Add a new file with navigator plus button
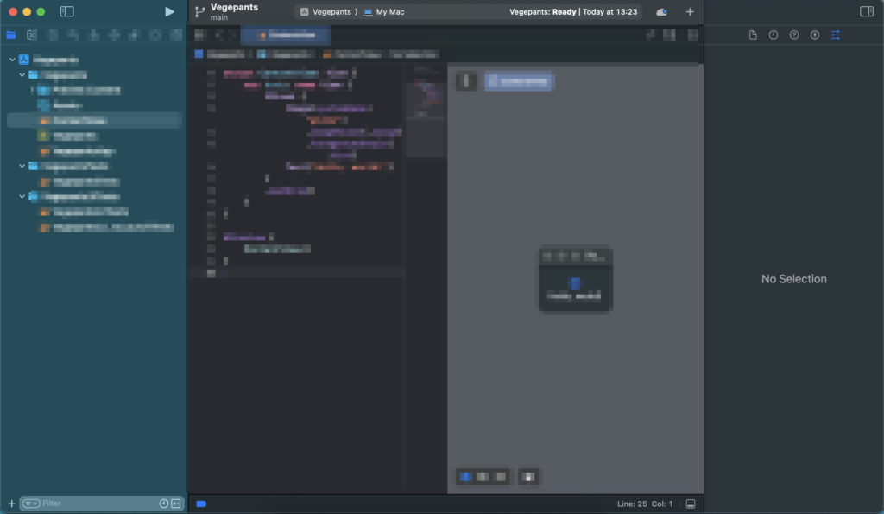The width and height of the screenshot is (884, 514). [11, 504]
